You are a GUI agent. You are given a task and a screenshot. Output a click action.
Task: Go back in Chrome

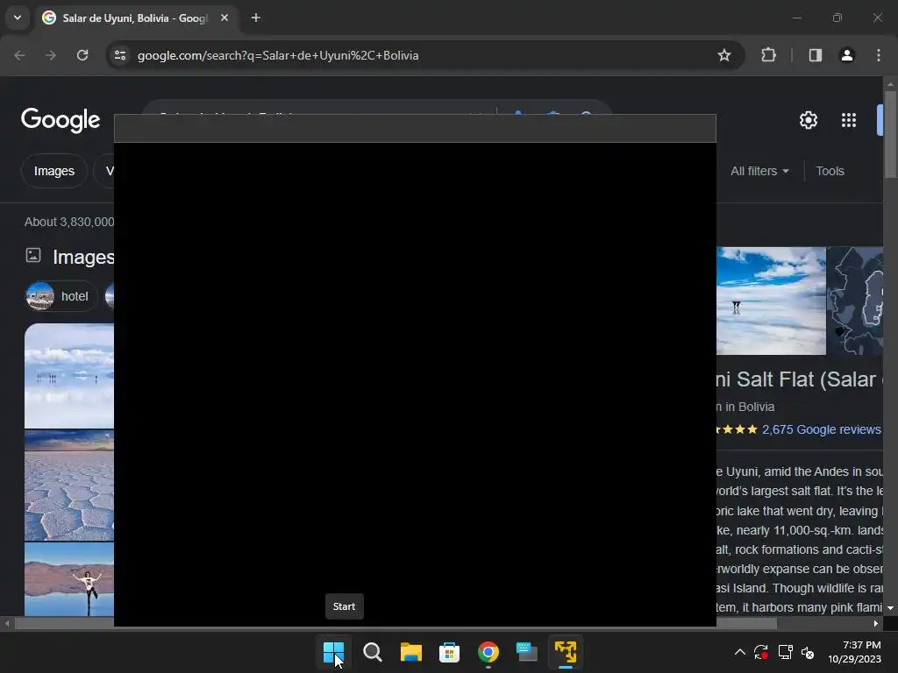point(19,55)
